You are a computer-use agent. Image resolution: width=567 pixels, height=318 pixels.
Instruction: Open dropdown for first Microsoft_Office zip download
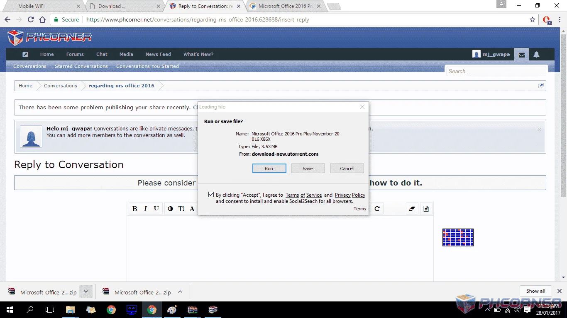[86, 291]
